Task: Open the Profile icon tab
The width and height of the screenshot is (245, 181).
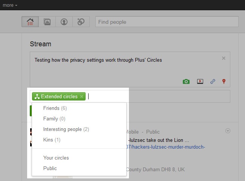Action: [x=64, y=22]
